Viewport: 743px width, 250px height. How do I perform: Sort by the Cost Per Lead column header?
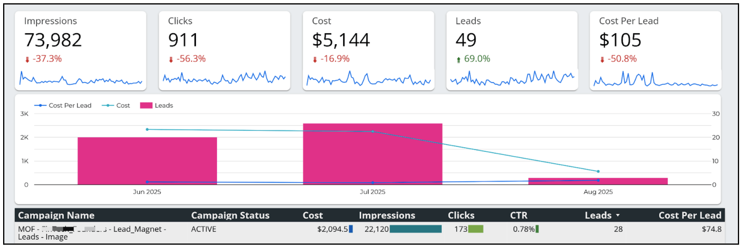[690, 215]
